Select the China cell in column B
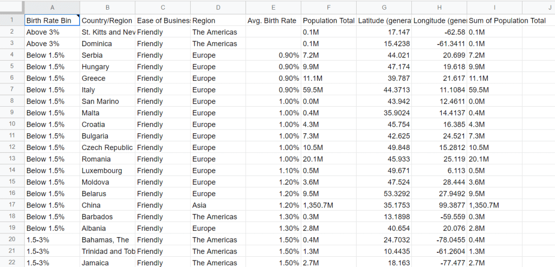The image size is (555, 267). (x=108, y=205)
